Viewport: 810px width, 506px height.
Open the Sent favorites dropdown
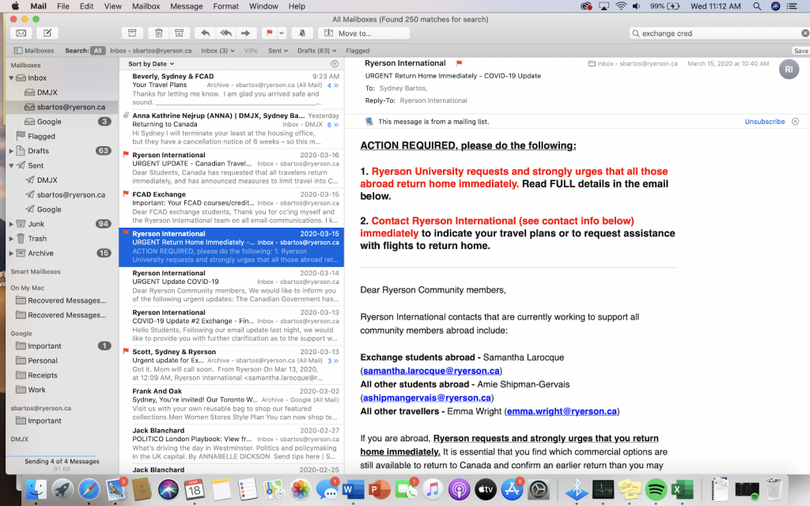click(278, 51)
